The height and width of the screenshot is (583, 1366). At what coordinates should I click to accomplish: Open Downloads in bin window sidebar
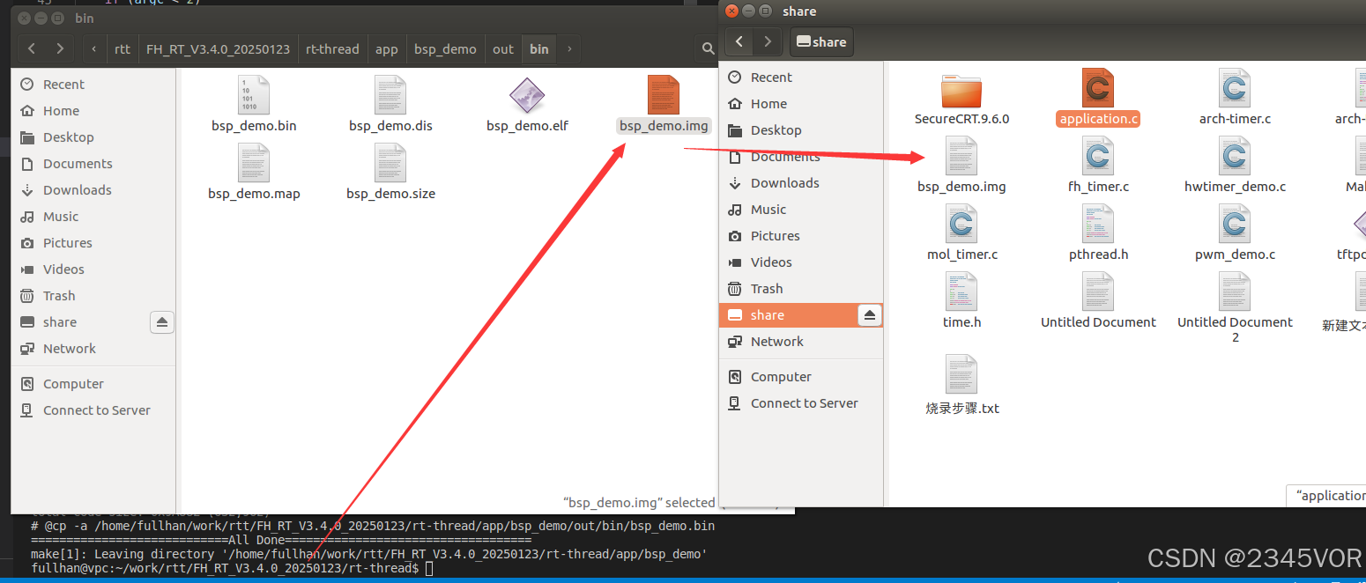(93, 190)
